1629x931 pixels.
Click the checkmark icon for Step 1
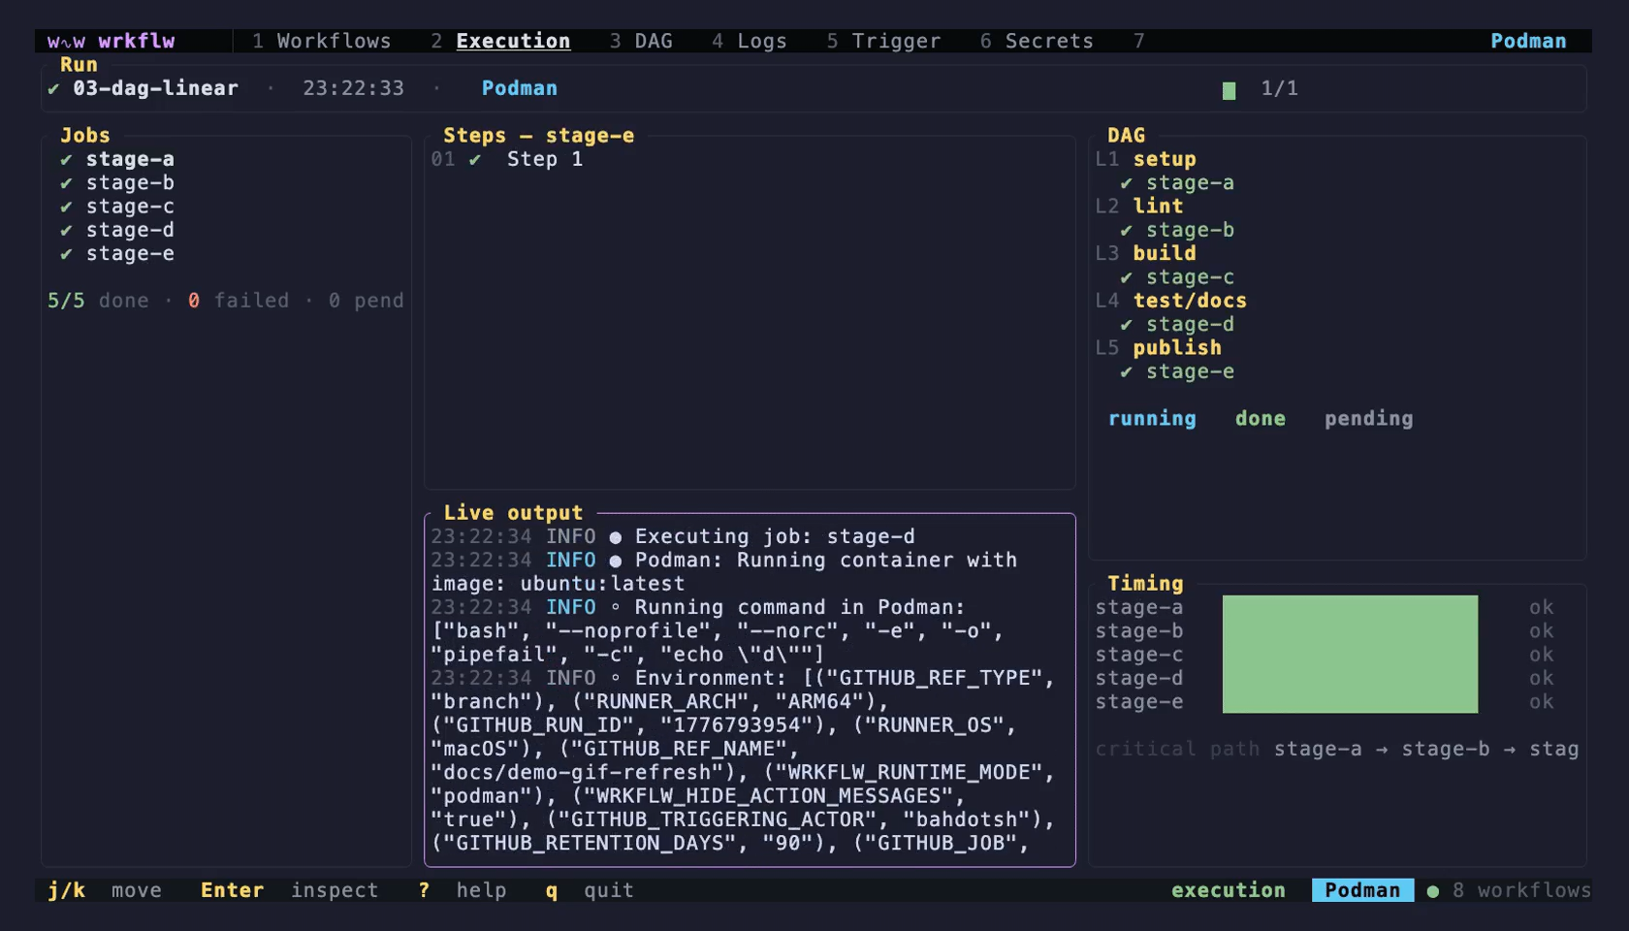click(x=475, y=159)
